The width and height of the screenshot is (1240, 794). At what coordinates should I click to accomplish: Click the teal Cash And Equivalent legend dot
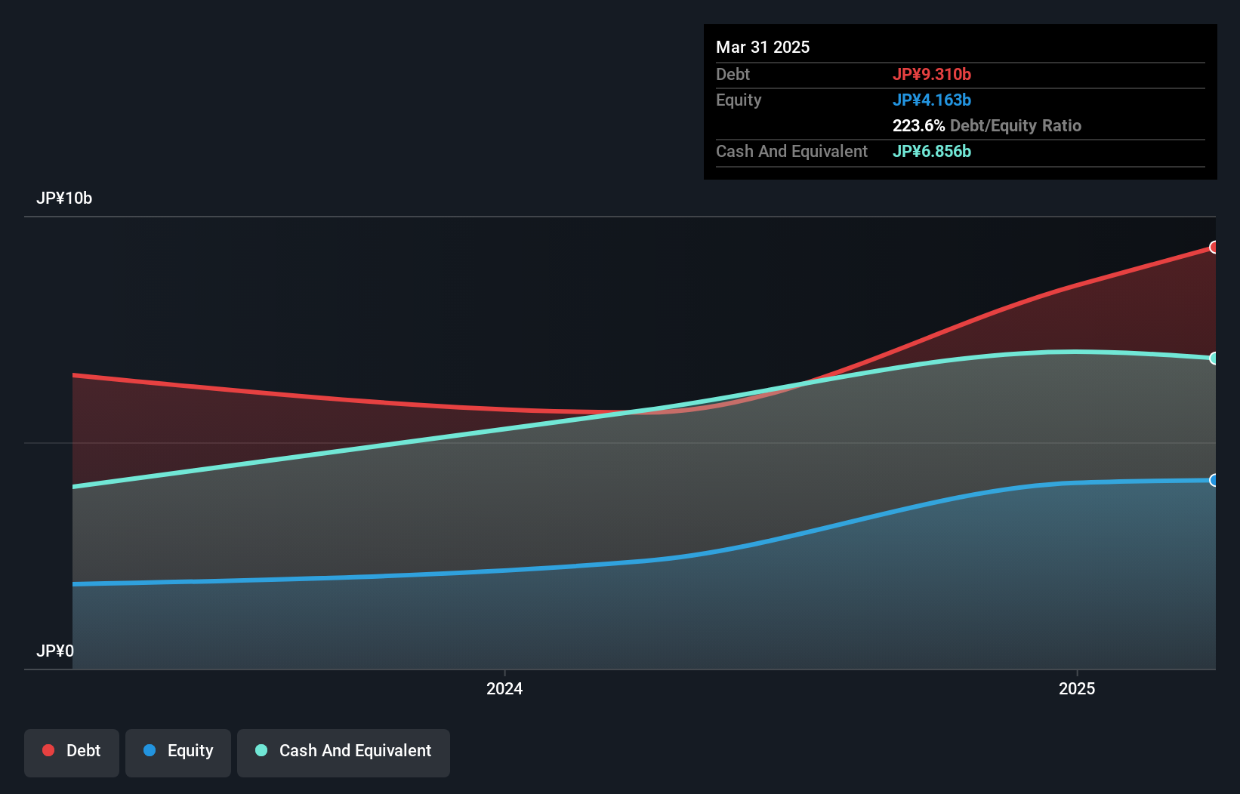tap(261, 750)
